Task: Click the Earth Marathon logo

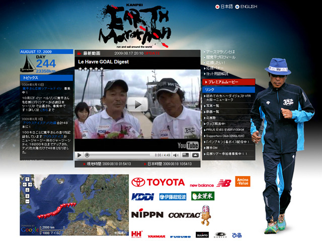Action: click(134, 26)
